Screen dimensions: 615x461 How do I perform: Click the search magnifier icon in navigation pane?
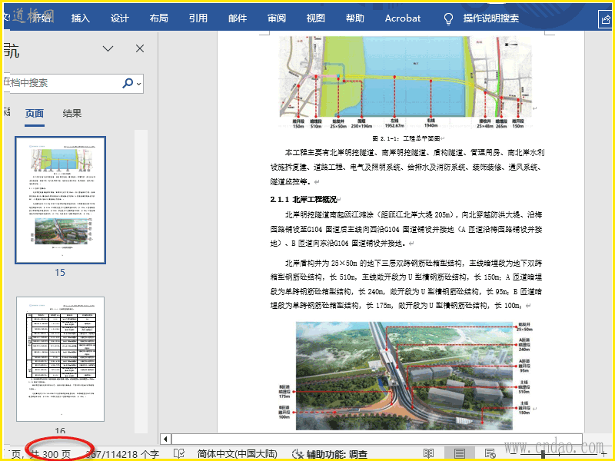127,83
